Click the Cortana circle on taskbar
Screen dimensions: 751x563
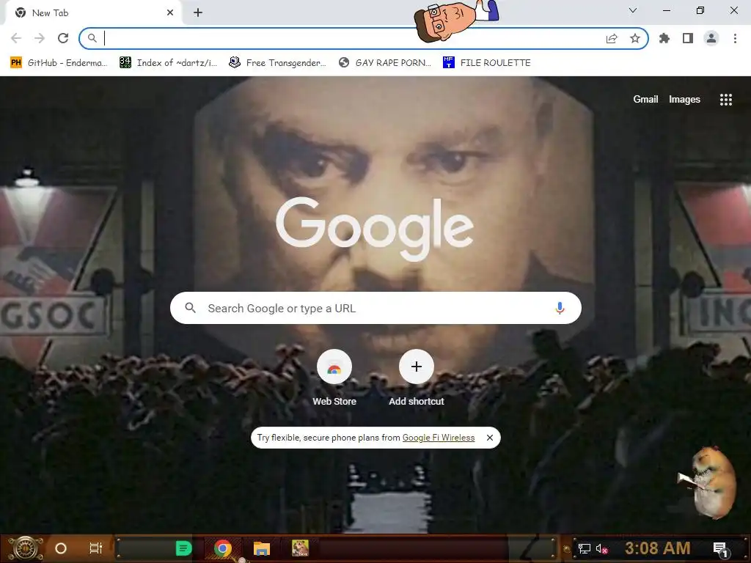point(61,548)
